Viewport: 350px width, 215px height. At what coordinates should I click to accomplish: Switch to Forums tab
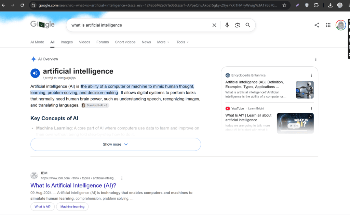(x=103, y=42)
